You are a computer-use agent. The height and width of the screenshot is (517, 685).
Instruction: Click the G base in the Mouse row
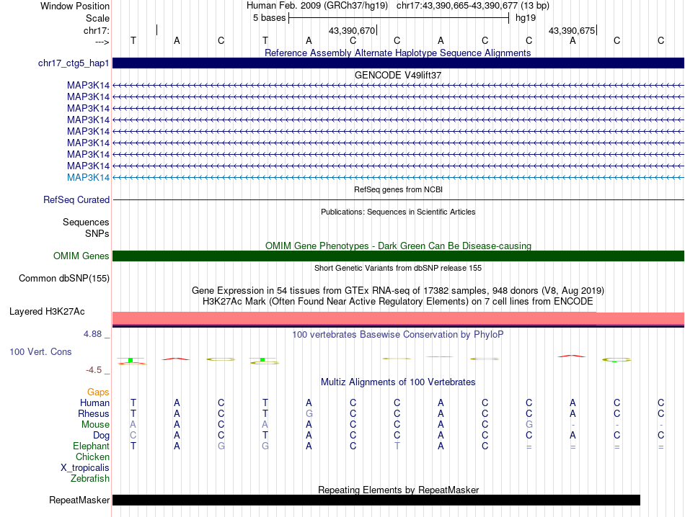(x=529, y=425)
